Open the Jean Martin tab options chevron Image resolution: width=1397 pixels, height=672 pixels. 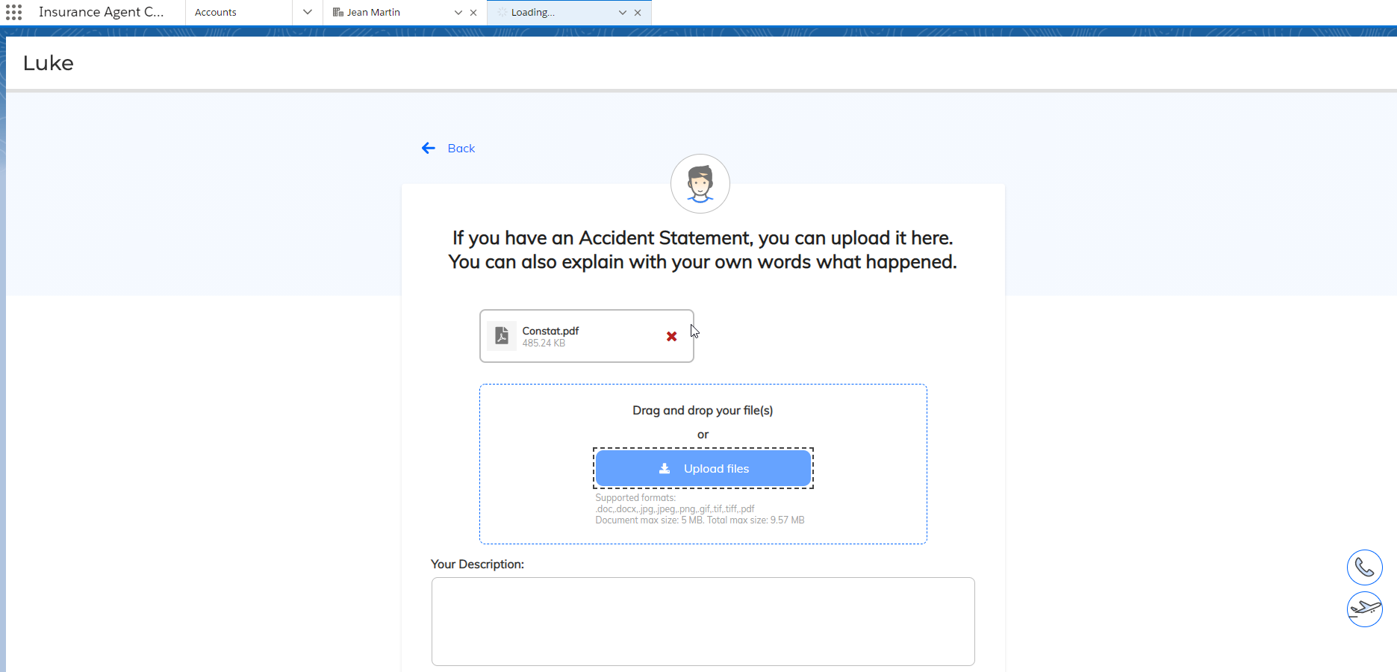tap(458, 13)
